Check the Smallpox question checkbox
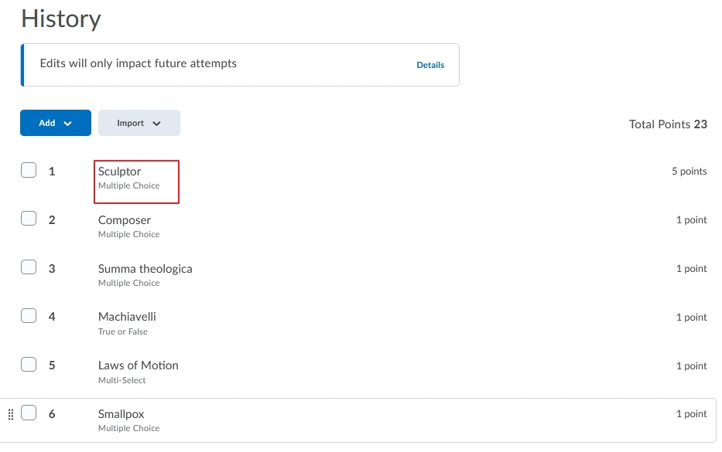 point(29,413)
